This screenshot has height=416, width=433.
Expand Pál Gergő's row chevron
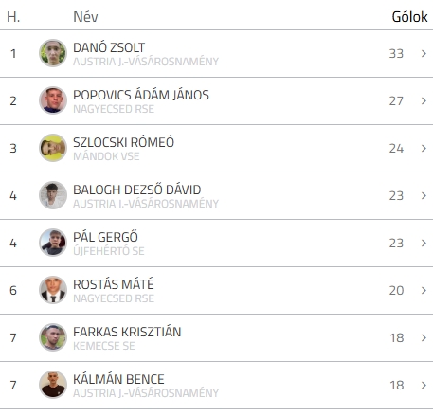pyautogui.click(x=424, y=243)
